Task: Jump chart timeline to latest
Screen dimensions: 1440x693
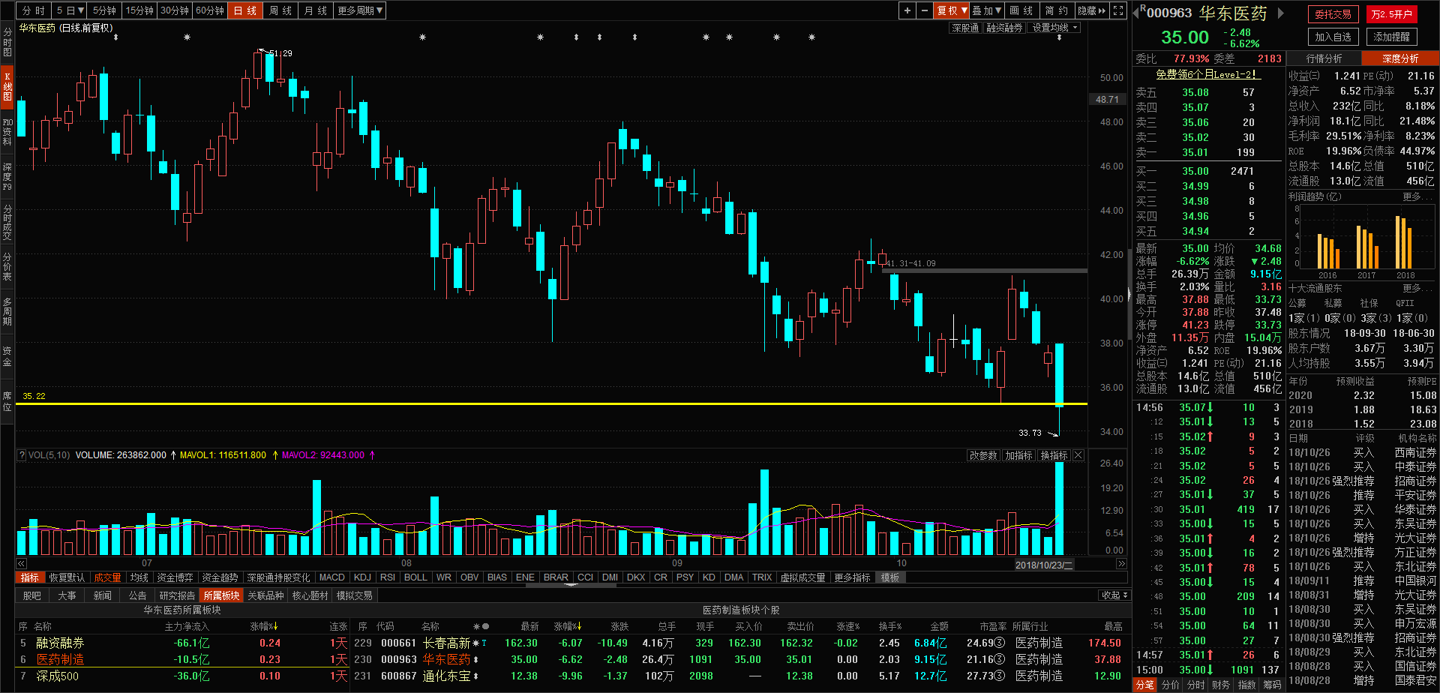Action: [1121, 564]
